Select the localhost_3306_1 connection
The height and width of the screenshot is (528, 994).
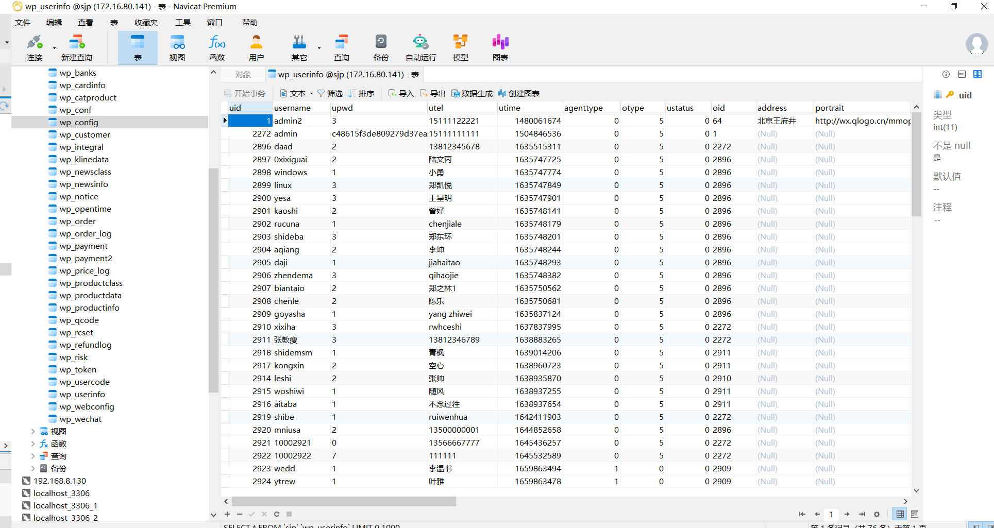tap(65, 505)
